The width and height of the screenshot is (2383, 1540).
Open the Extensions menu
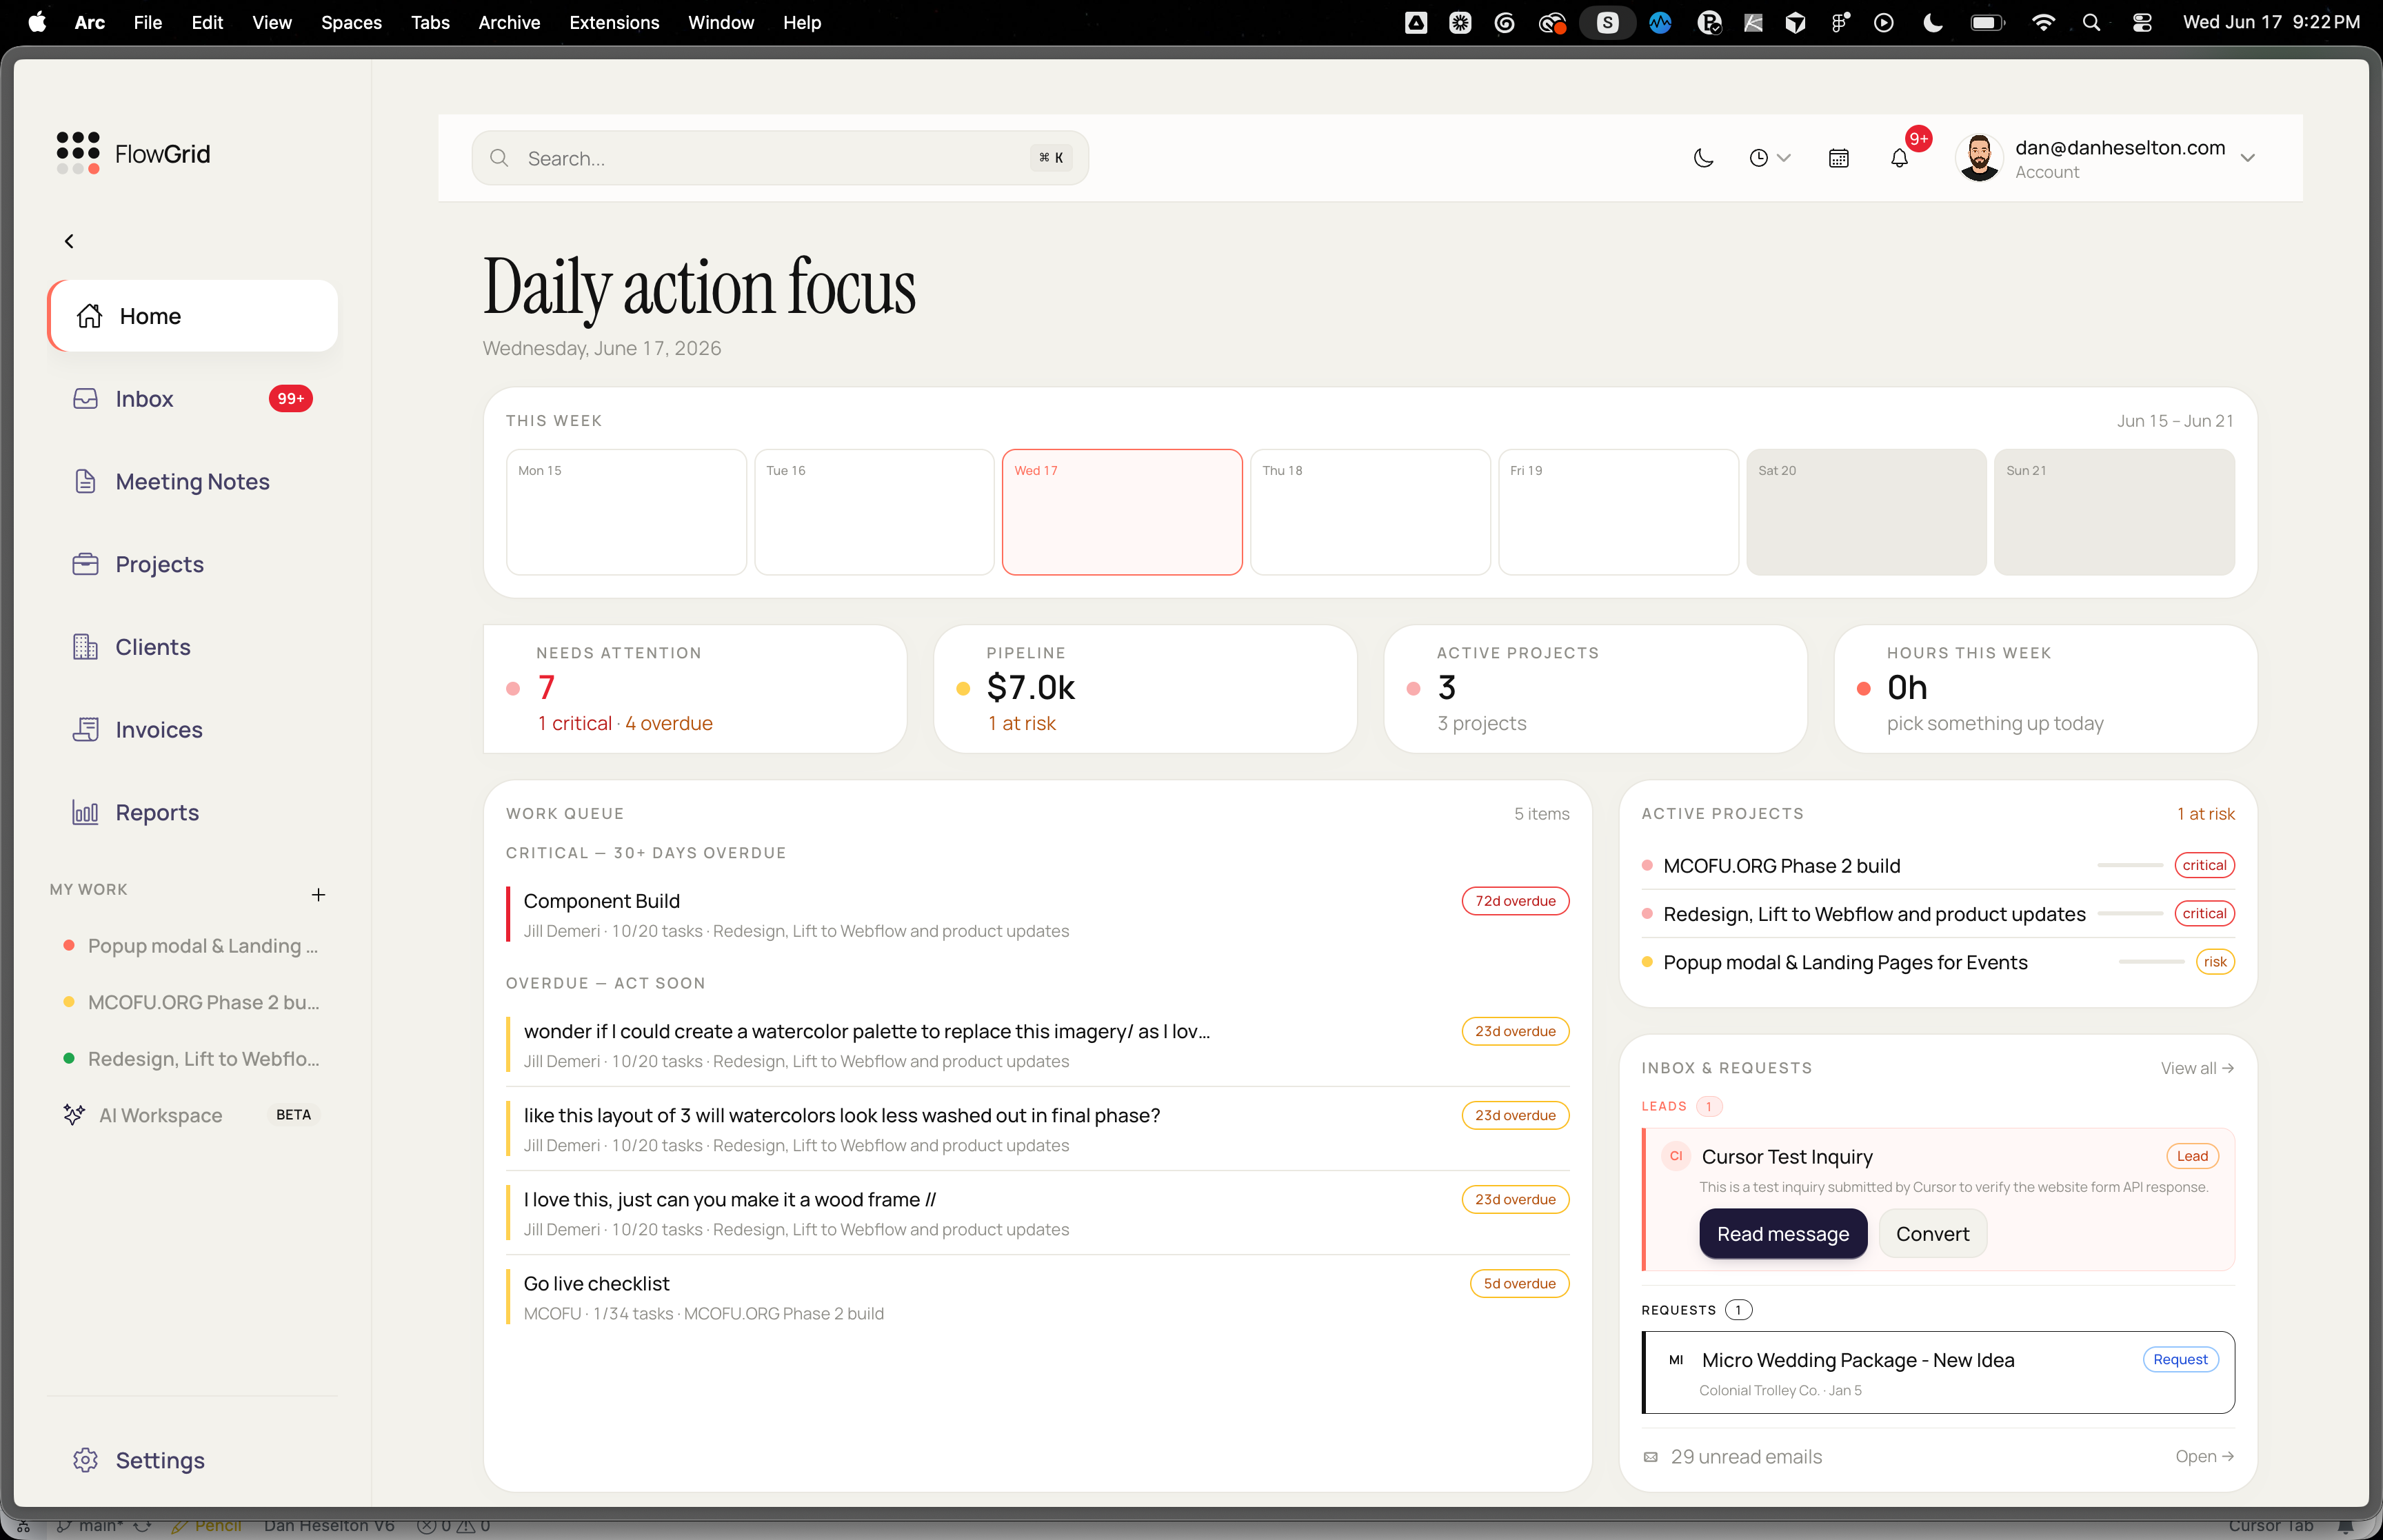pos(614,22)
